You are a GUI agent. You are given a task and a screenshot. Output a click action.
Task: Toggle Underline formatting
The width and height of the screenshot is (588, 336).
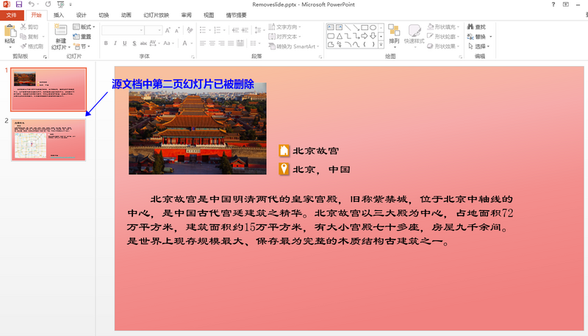click(x=124, y=43)
